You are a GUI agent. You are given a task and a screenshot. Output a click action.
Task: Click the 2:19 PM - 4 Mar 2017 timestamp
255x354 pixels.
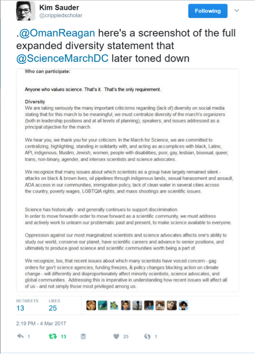41,323
